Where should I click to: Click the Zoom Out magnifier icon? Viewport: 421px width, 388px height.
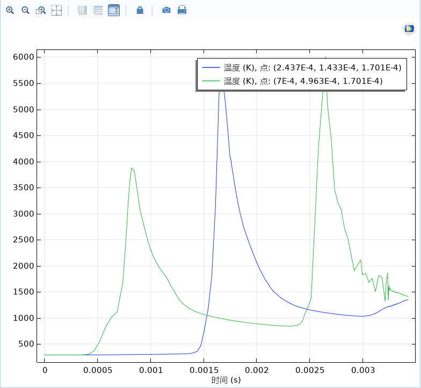coord(25,10)
